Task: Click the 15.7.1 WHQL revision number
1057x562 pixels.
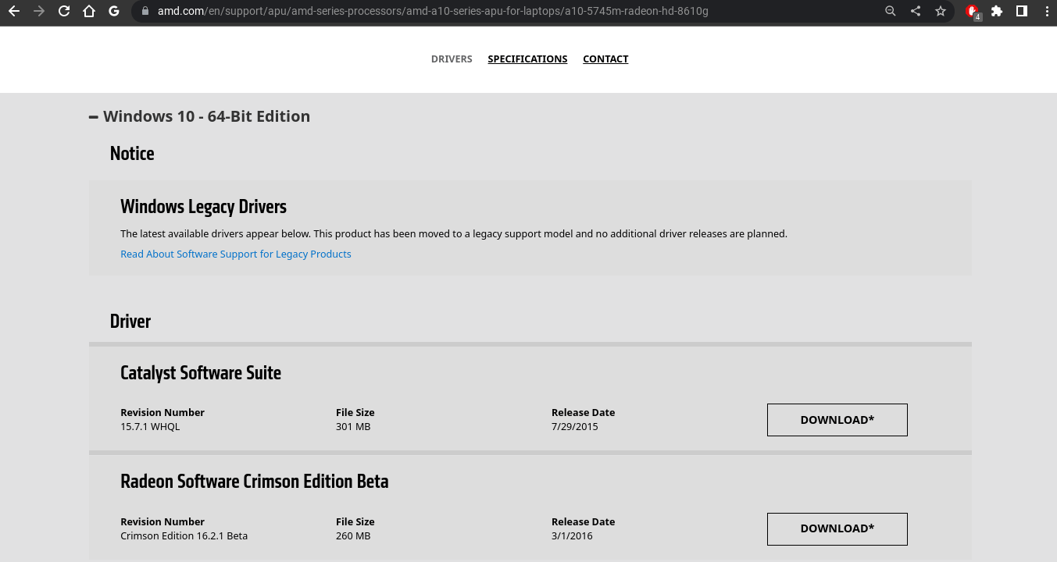Action: [x=150, y=427]
